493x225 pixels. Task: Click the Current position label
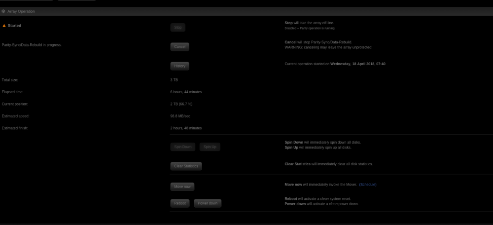(x=15, y=104)
